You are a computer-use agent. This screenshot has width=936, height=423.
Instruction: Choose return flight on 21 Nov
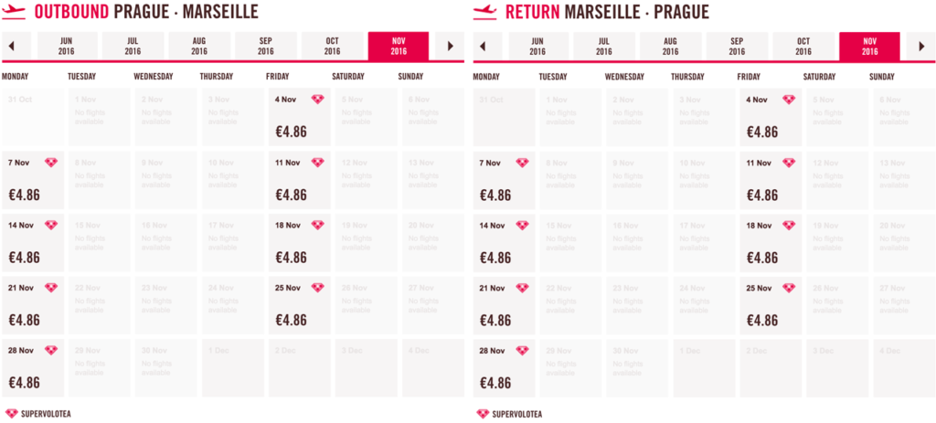(x=504, y=305)
